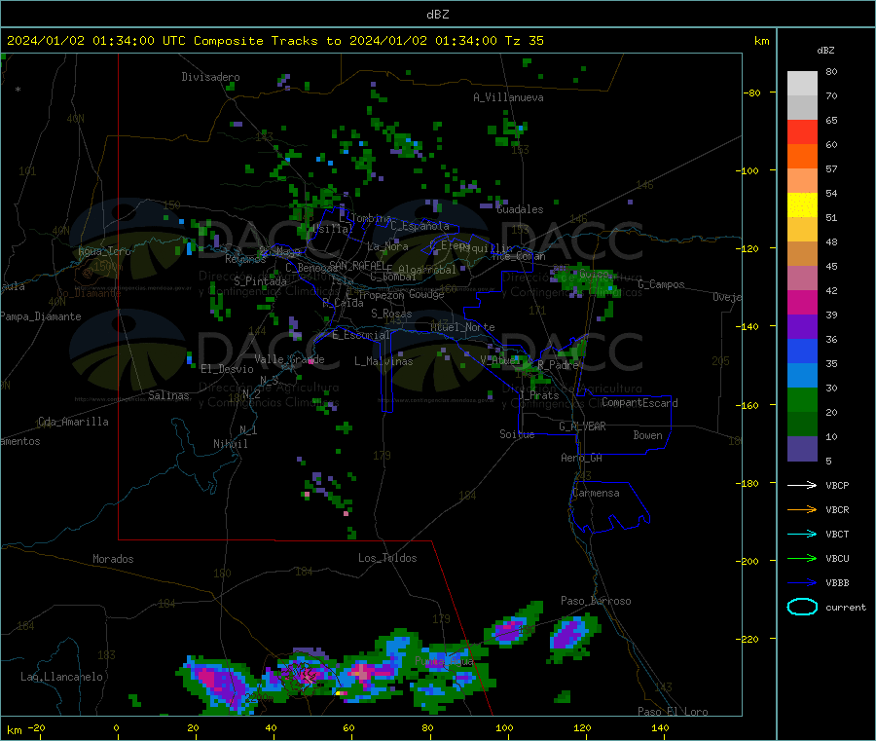The image size is (876, 741).
Task: Click the Cda_Amarilla location label
Action: (73, 422)
